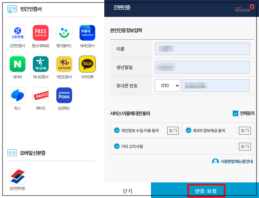
Task: Click the 휴대폰 번호 field label
Action: (127, 86)
